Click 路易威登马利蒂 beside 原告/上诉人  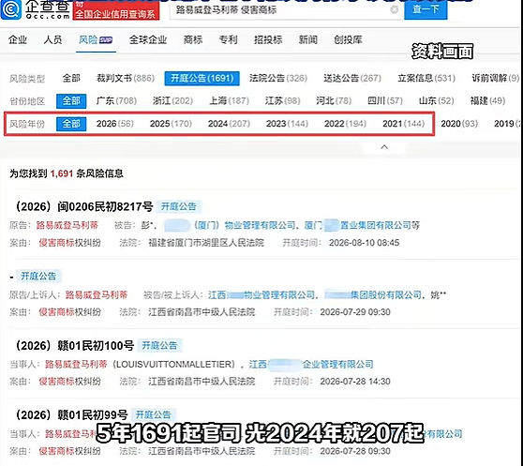pyautogui.click(x=97, y=294)
